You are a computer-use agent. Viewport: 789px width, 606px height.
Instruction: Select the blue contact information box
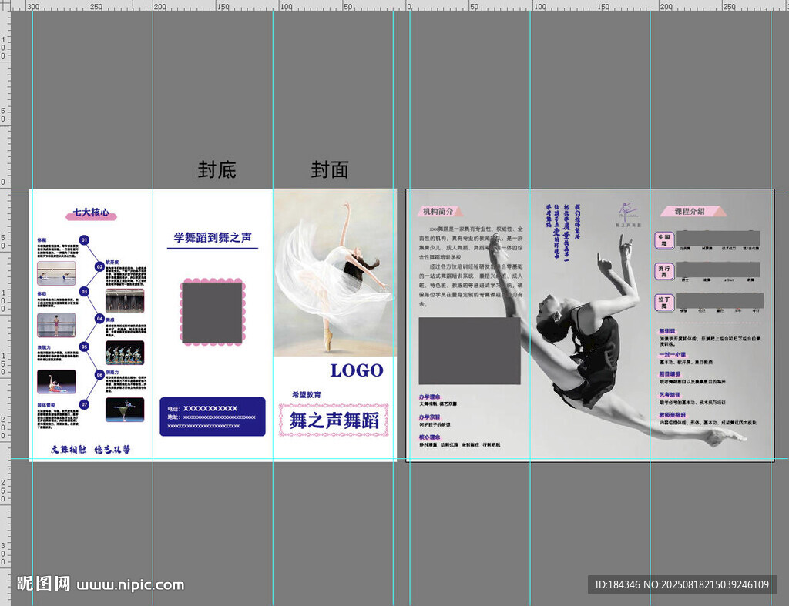click(213, 417)
